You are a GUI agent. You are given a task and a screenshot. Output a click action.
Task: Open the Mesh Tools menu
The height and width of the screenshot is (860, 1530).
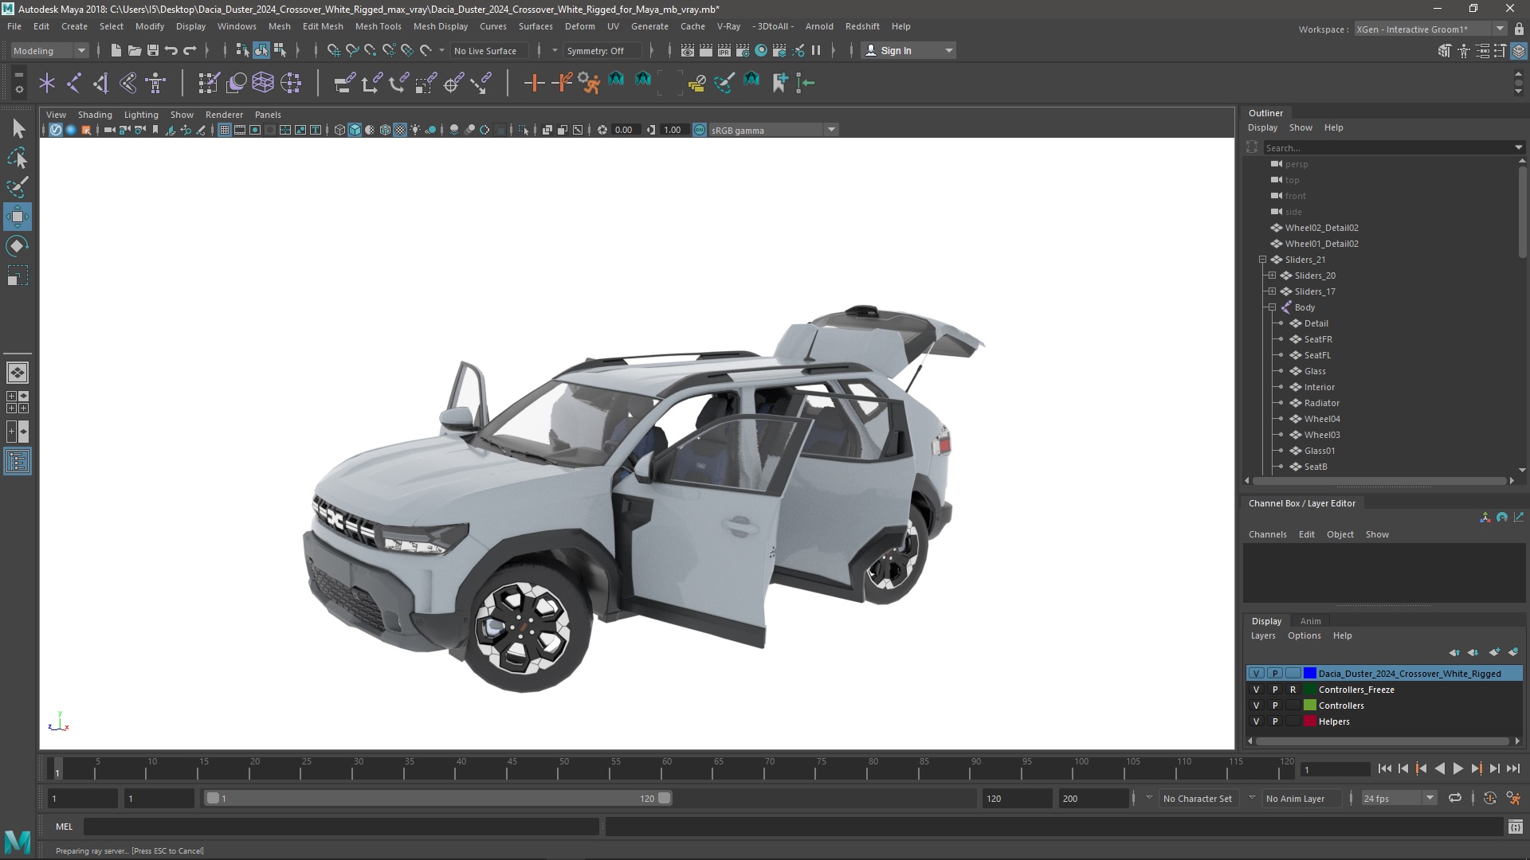(x=378, y=26)
